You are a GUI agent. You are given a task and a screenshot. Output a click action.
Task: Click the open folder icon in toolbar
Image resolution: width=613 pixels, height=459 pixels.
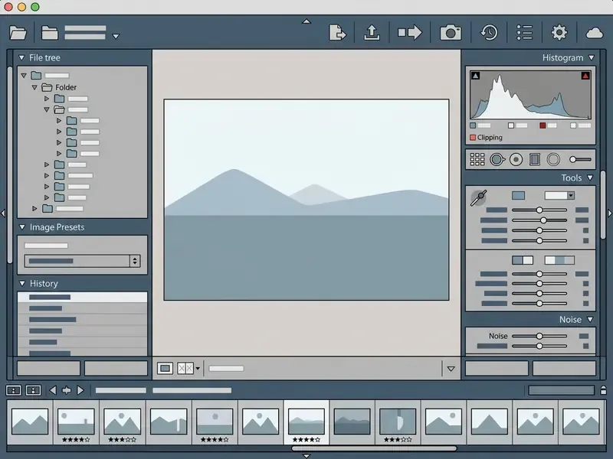coord(18,33)
